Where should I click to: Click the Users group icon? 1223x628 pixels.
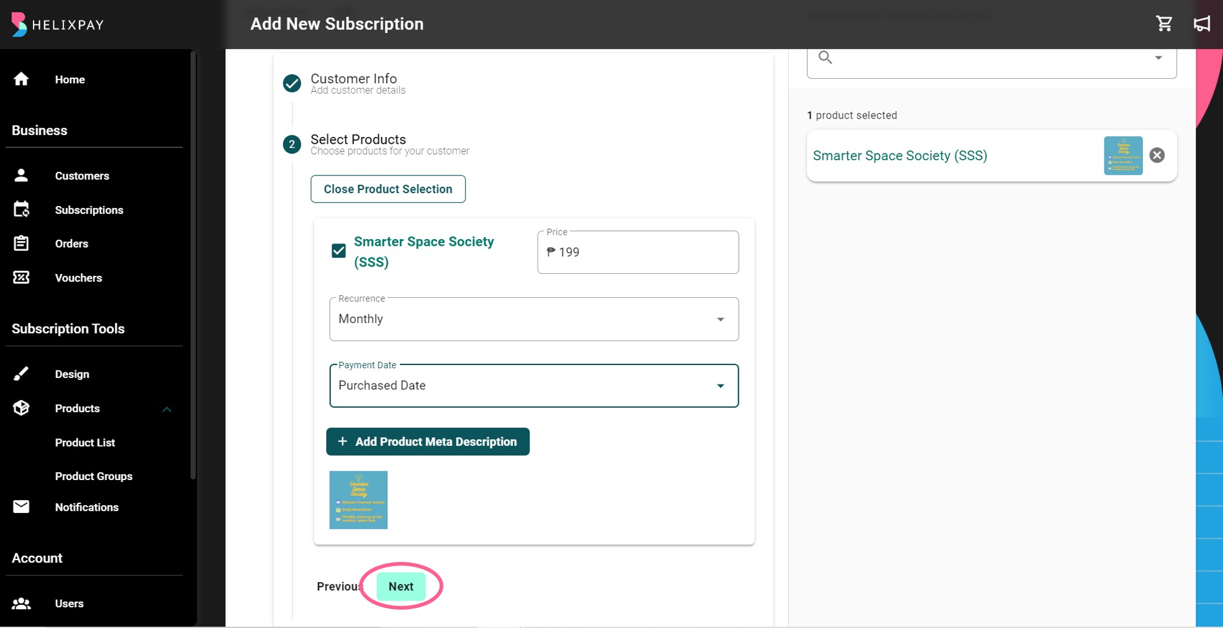click(x=21, y=604)
